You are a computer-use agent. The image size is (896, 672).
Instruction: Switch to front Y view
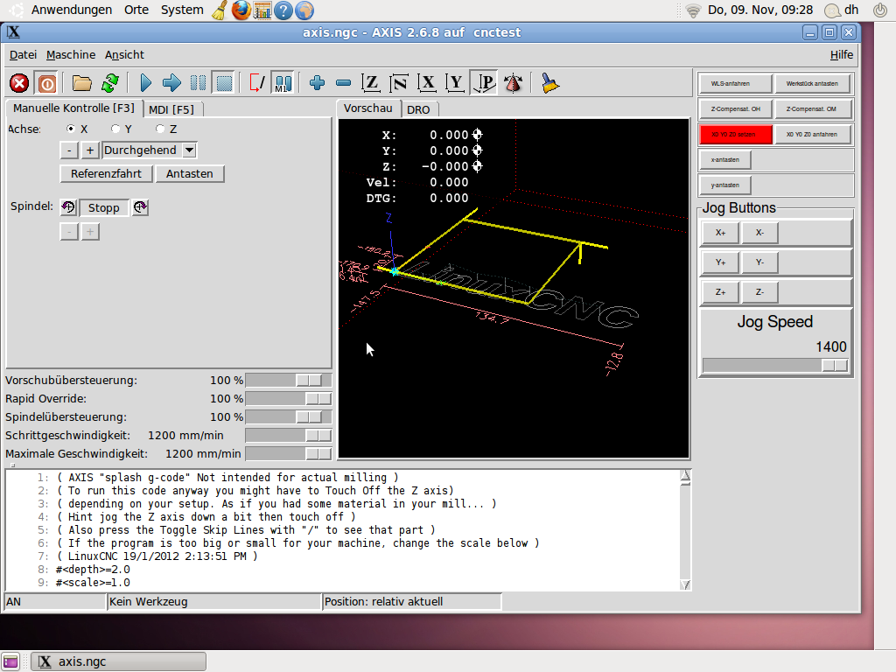[x=455, y=83]
